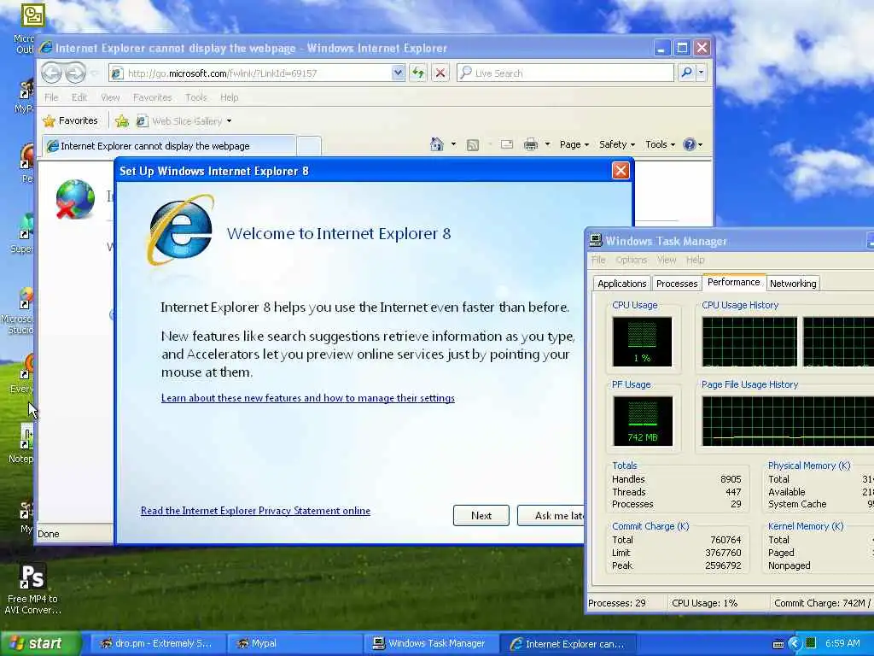Viewport: 874px width, 656px height.
Task: Click the red Stop loading icon
Action: coord(440,73)
